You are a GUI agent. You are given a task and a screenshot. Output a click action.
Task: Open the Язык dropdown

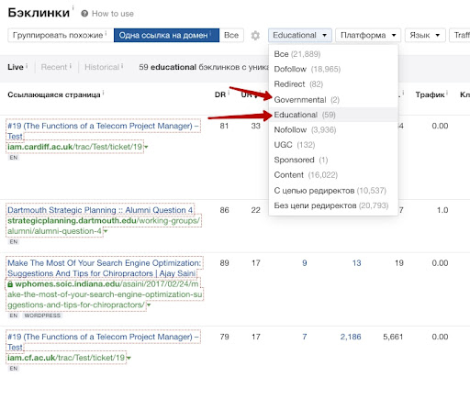(425, 35)
